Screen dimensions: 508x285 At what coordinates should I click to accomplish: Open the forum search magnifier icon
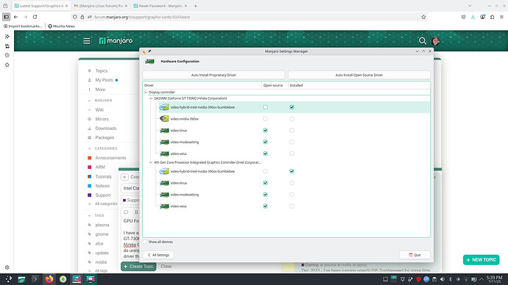click(x=422, y=40)
